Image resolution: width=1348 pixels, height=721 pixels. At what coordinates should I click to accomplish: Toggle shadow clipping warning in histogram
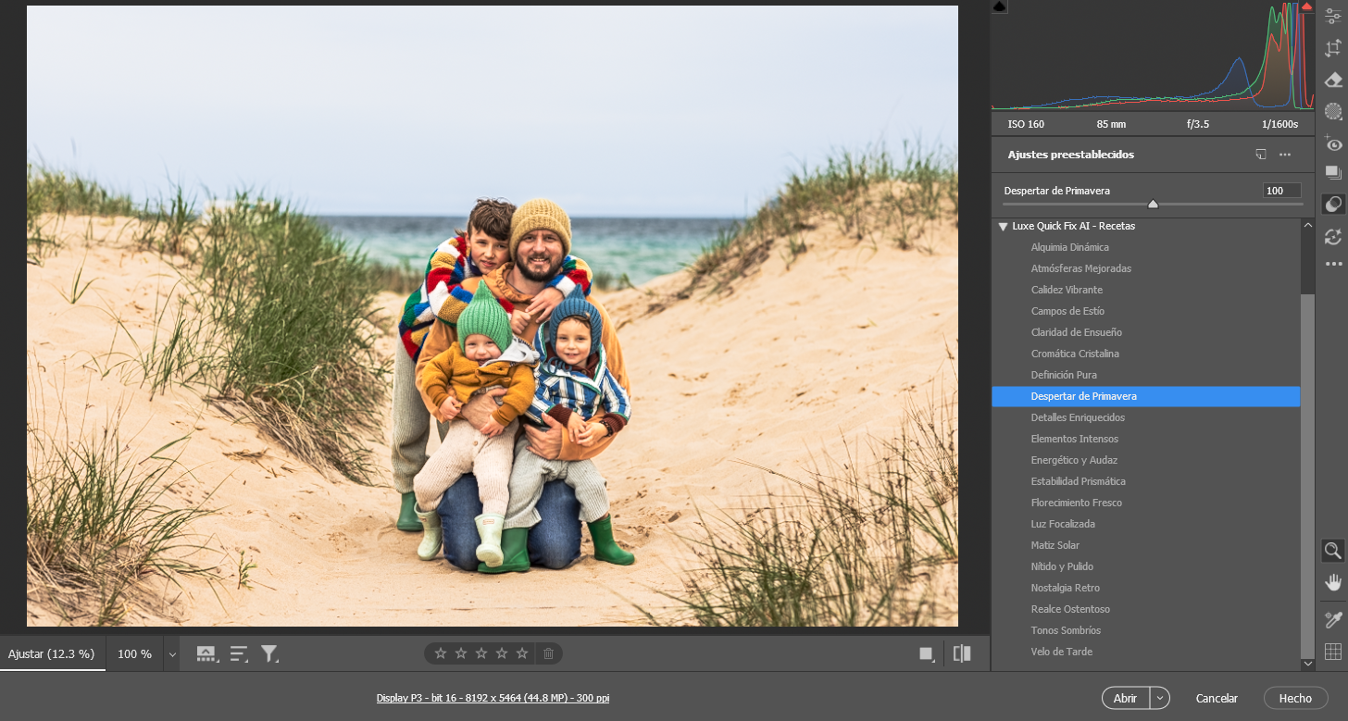point(1000,6)
